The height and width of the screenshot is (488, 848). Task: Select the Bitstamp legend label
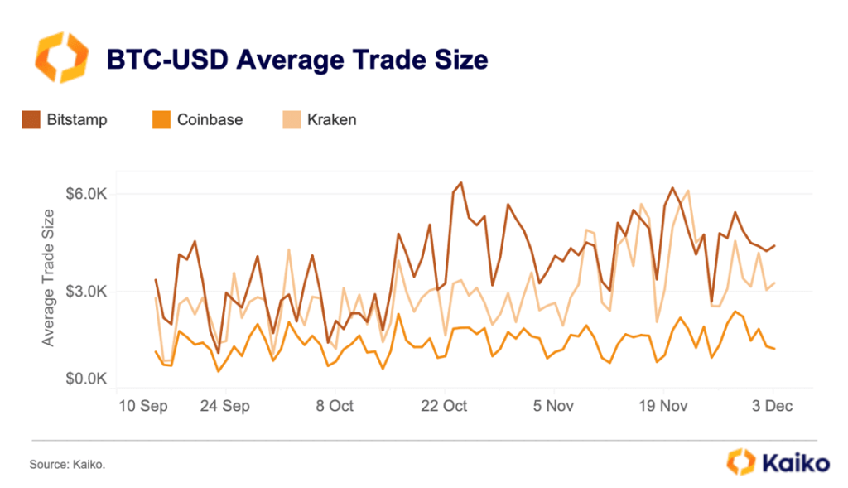coord(78,120)
